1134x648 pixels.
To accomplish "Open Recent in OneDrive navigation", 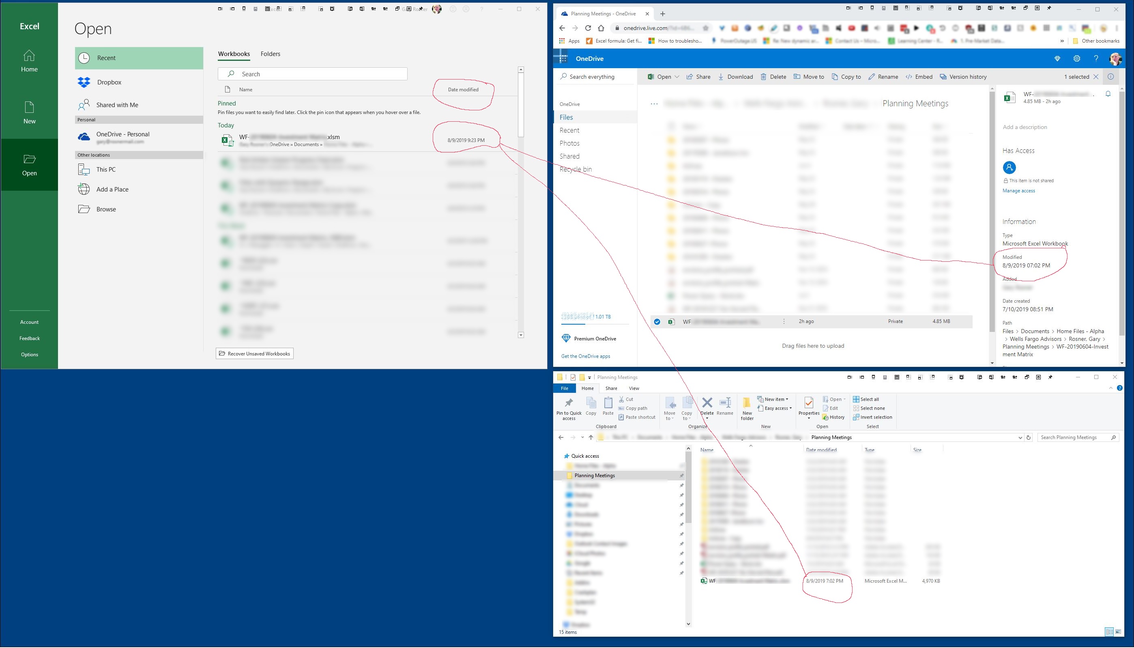I will pyautogui.click(x=569, y=130).
